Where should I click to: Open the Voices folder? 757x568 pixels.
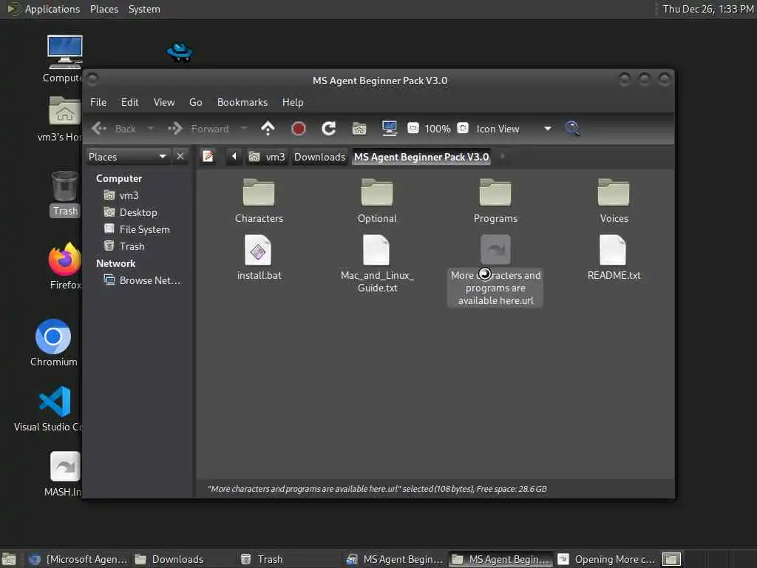[614, 201]
